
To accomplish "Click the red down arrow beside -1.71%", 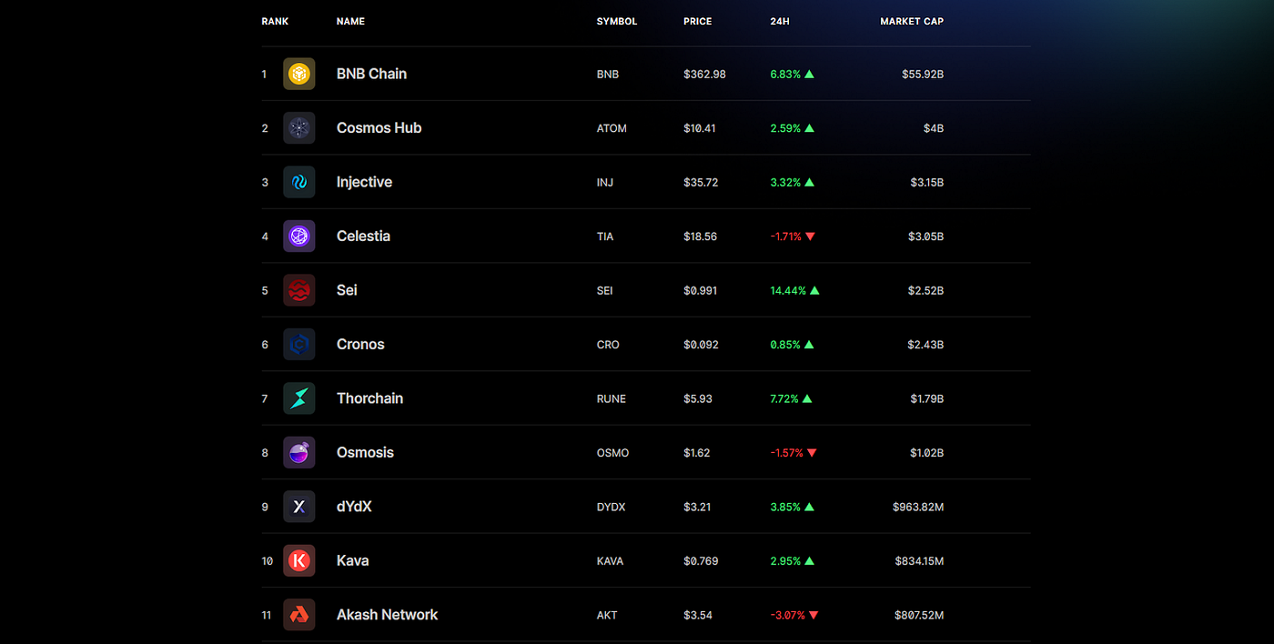I will tap(810, 236).
